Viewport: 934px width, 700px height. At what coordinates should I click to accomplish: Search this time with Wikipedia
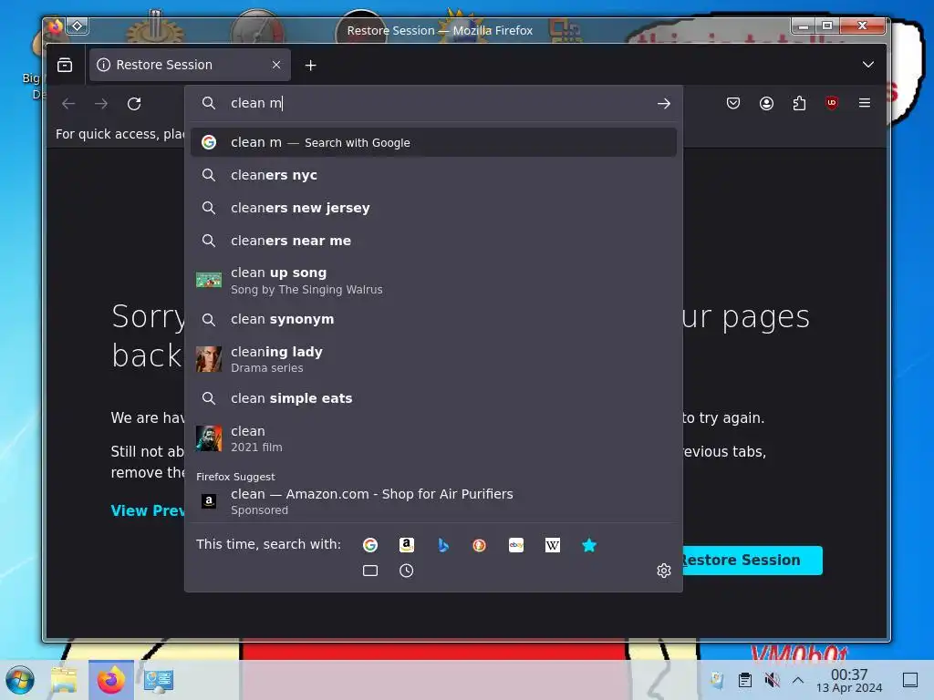(552, 545)
